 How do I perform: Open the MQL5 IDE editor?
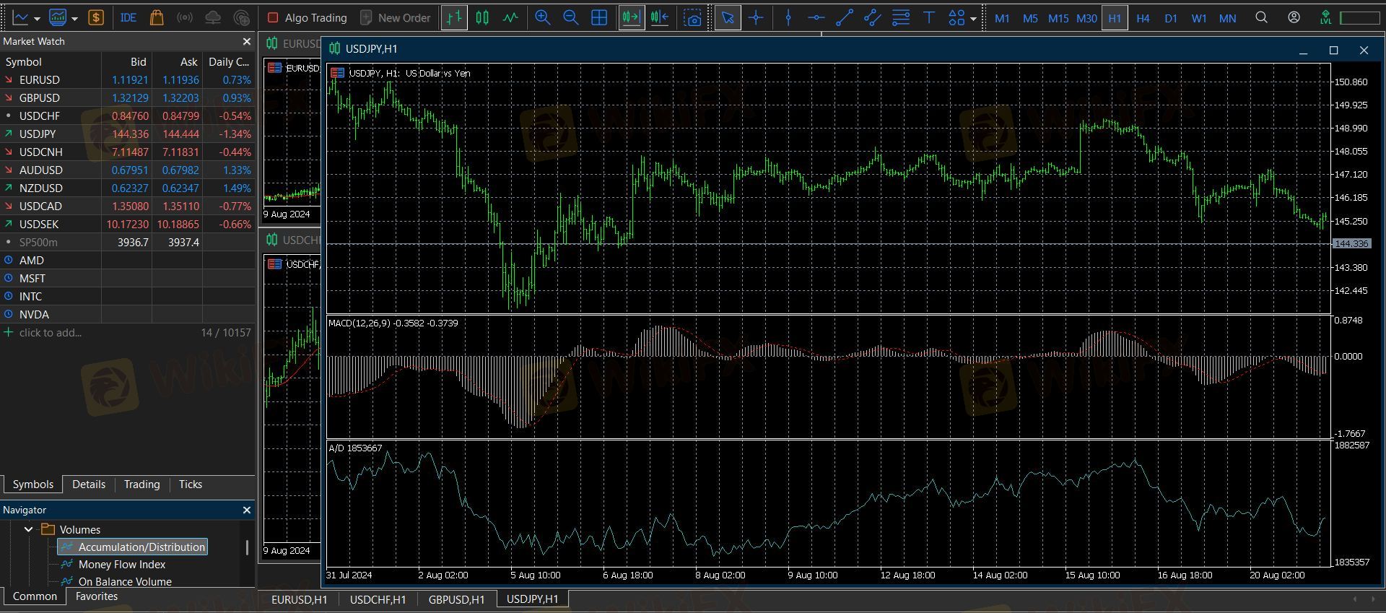click(x=128, y=18)
